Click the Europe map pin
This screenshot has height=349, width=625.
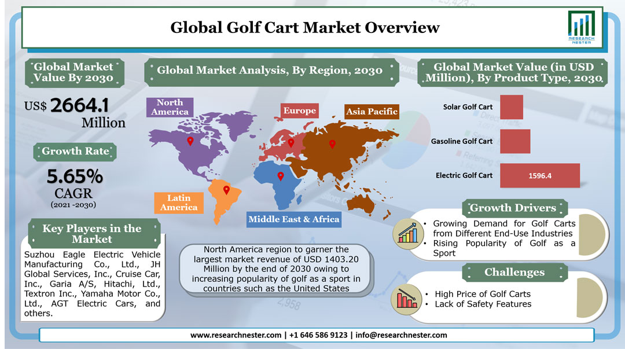point(291,143)
